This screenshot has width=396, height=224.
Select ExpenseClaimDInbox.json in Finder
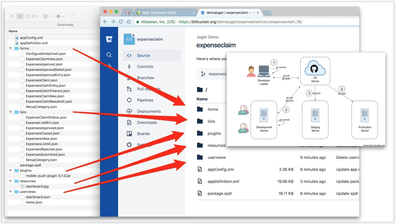[46, 117]
